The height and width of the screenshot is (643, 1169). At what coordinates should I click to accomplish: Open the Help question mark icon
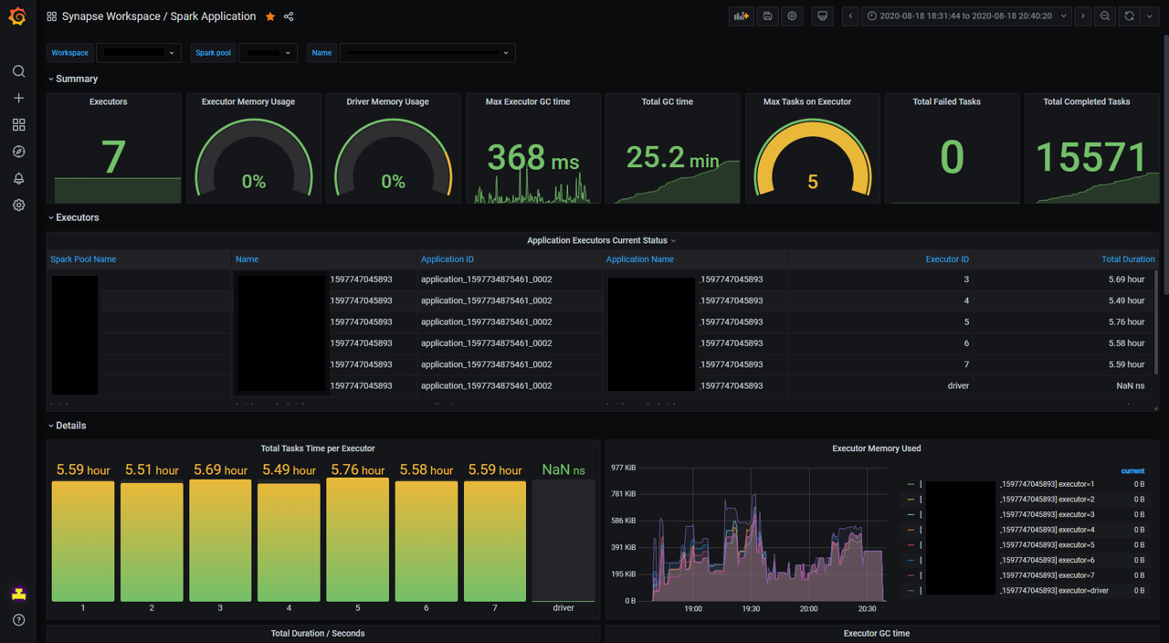tap(18, 620)
